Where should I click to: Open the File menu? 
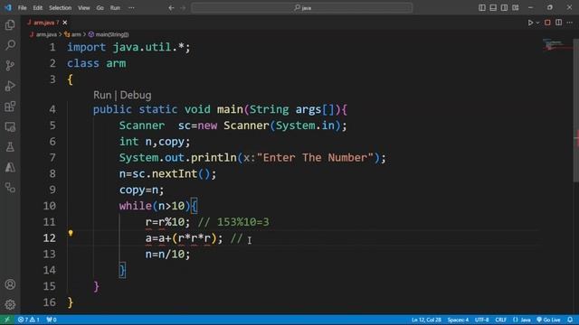coord(22,8)
